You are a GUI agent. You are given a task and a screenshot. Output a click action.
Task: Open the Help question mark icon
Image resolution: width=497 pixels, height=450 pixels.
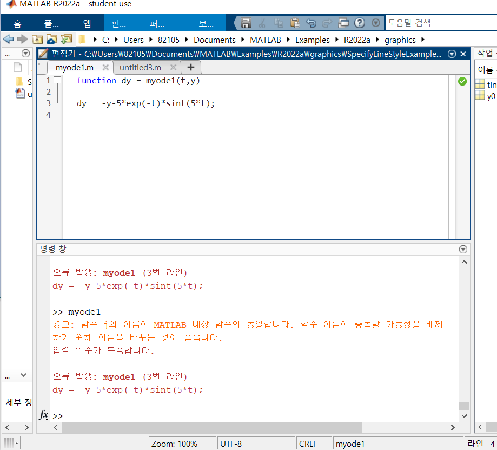pos(360,23)
